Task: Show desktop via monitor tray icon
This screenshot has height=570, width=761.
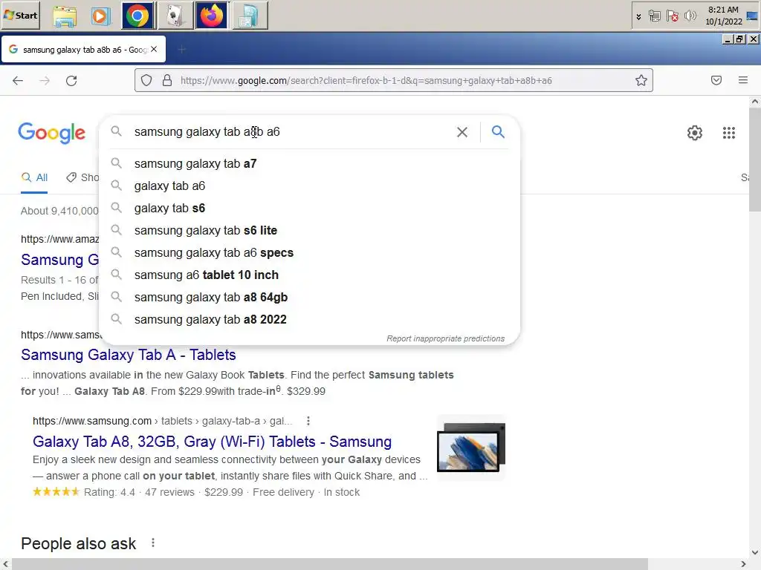Action: point(752,16)
